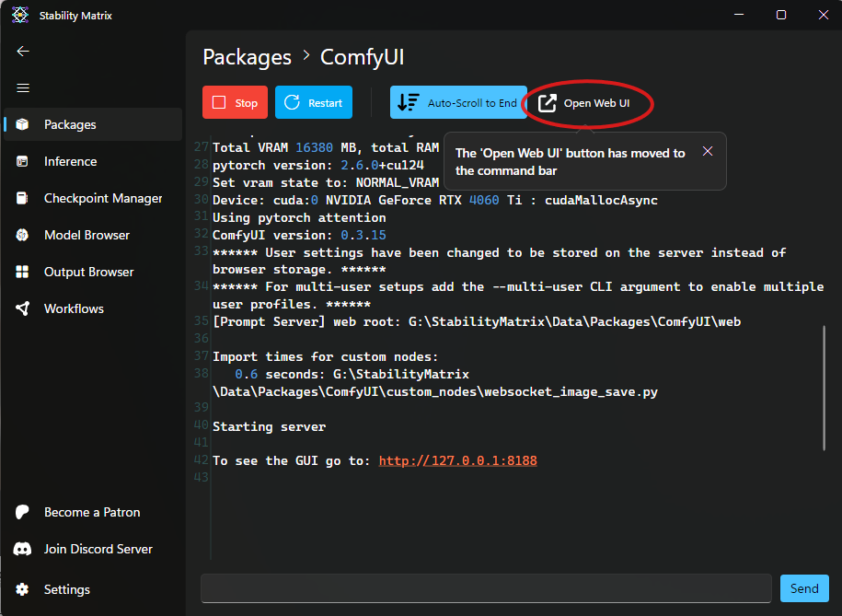
Task: Open the Workflows page
Action: (x=93, y=308)
